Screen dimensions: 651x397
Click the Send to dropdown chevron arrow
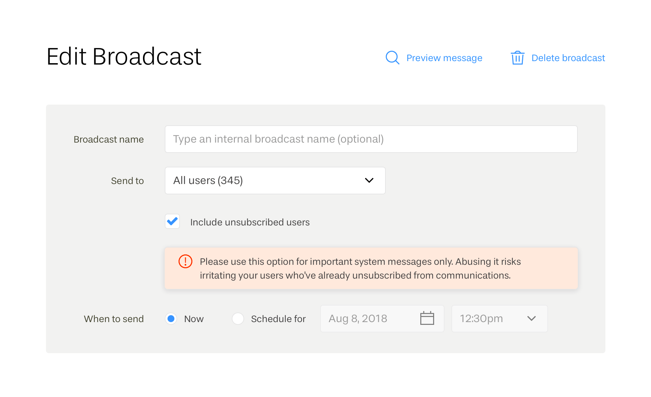click(x=369, y=181)
